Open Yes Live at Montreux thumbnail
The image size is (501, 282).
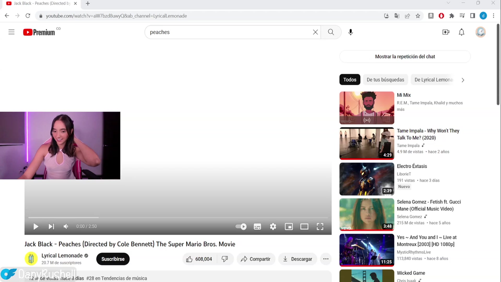(x=367, y=250)
